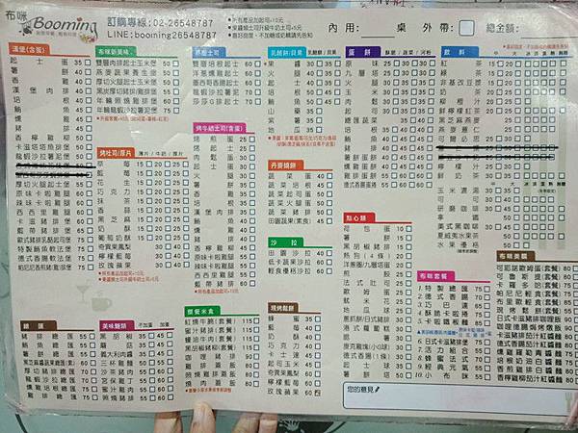Tick 原味 蛋餅 25 checkbox
This screenshot has height=433, width=578.
(397, 64)
